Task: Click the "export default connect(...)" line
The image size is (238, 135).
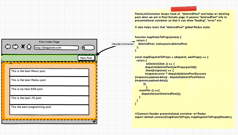Action: 184,117
